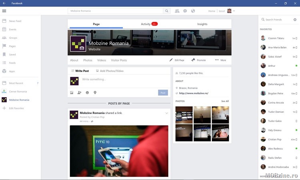The width and height of the screenshot is (300, 180).
Task: Add photo icon in post composer
Action: 72,92
